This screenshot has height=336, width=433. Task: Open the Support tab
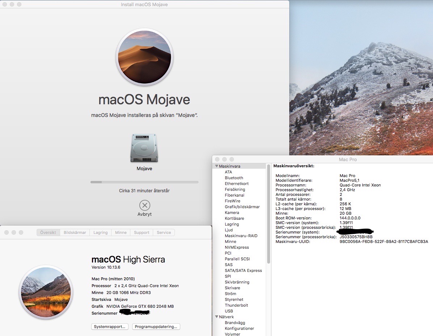[x=142, y=232]
